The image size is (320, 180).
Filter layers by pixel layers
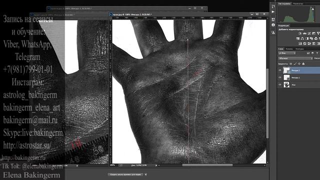pyautogui.click(x=308, y=53)
